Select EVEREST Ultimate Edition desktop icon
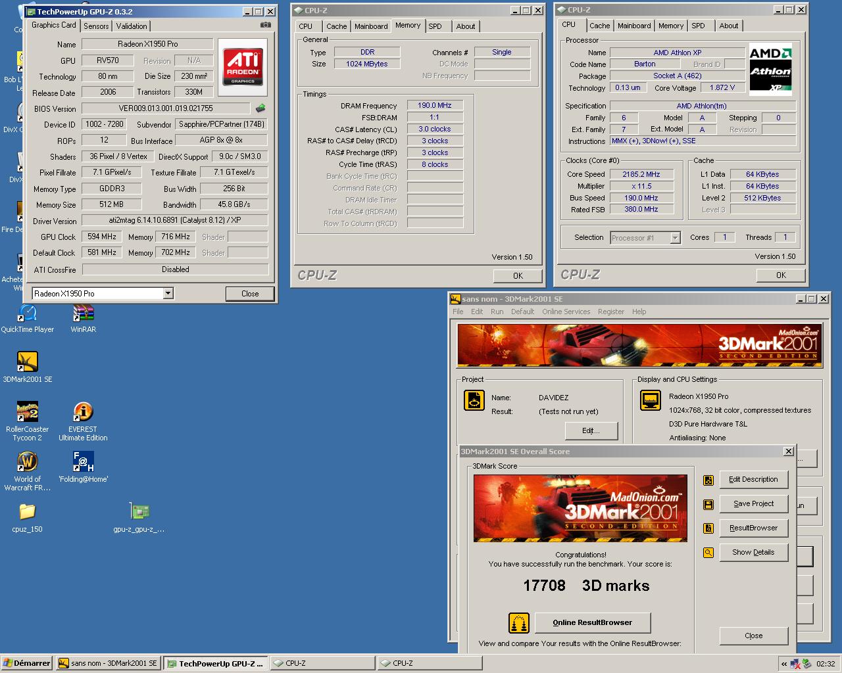This screenshot has height=673, width=842. click(83, 421)
